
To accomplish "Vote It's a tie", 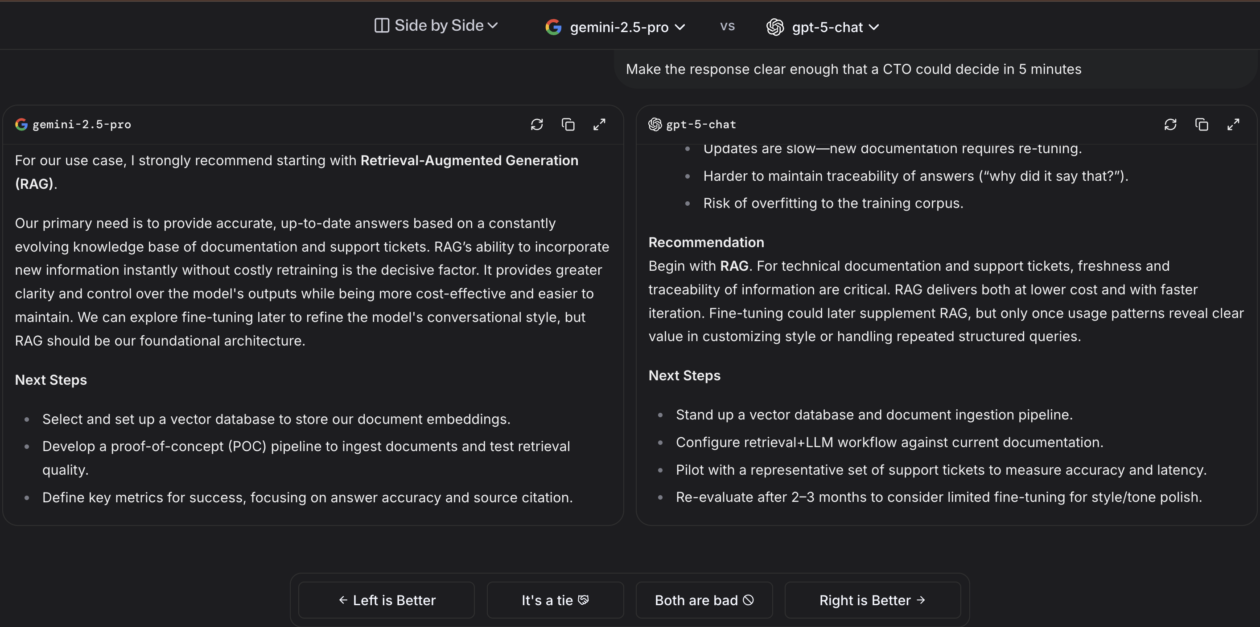I will tap(555, 600).
